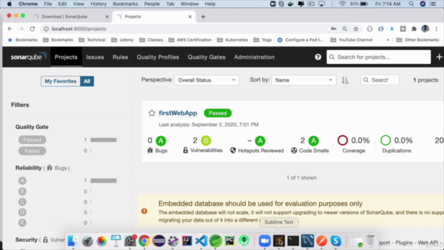
Task: Favorite firstWebApp with the star icon
Action: coord(152,113)
